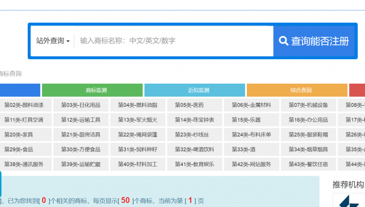Choose 第07类-机械设备 category
This screenshot has height=207, width=365.
pyautogui.click(x=308, y=105)
